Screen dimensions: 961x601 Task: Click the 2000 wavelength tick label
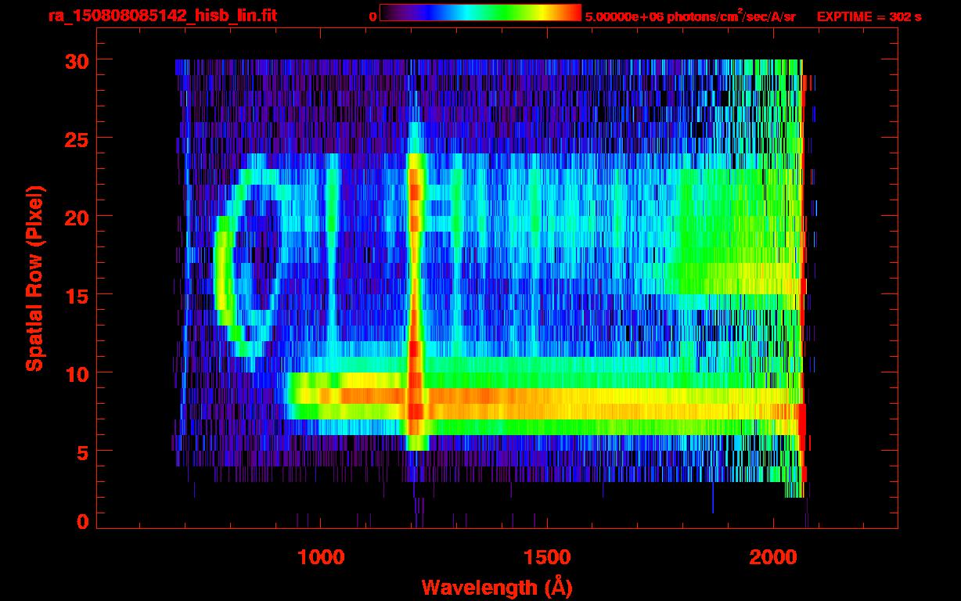(772, 556)
